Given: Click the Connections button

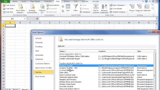Looking at the screenshot, I should (x=53, y=5).
